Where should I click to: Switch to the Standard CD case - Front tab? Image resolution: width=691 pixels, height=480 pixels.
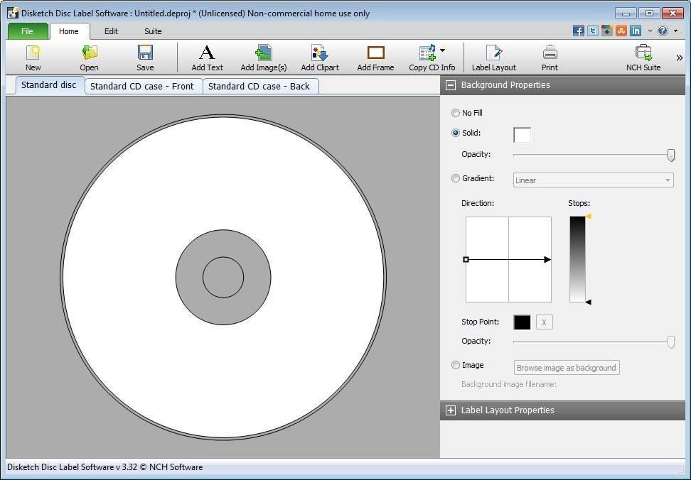tap(142, 85)
